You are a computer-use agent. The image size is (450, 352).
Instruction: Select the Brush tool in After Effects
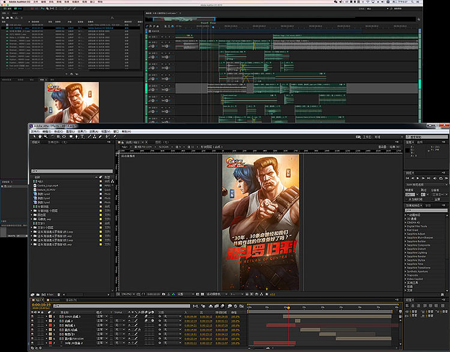point(89,136)
